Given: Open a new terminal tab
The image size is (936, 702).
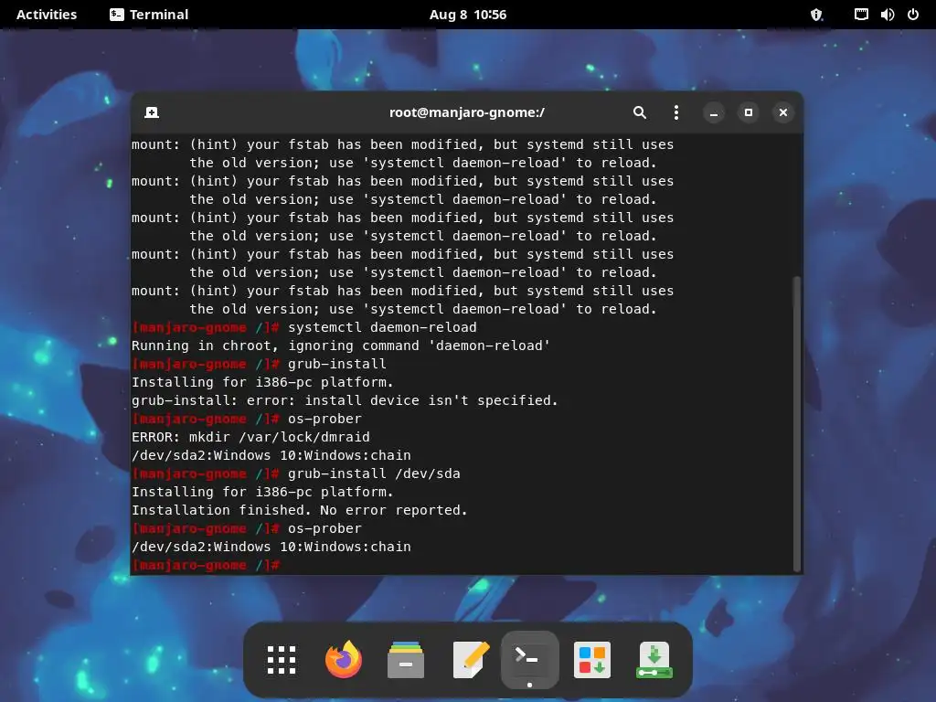Looking at the screenshot, I should coord(152,112).
